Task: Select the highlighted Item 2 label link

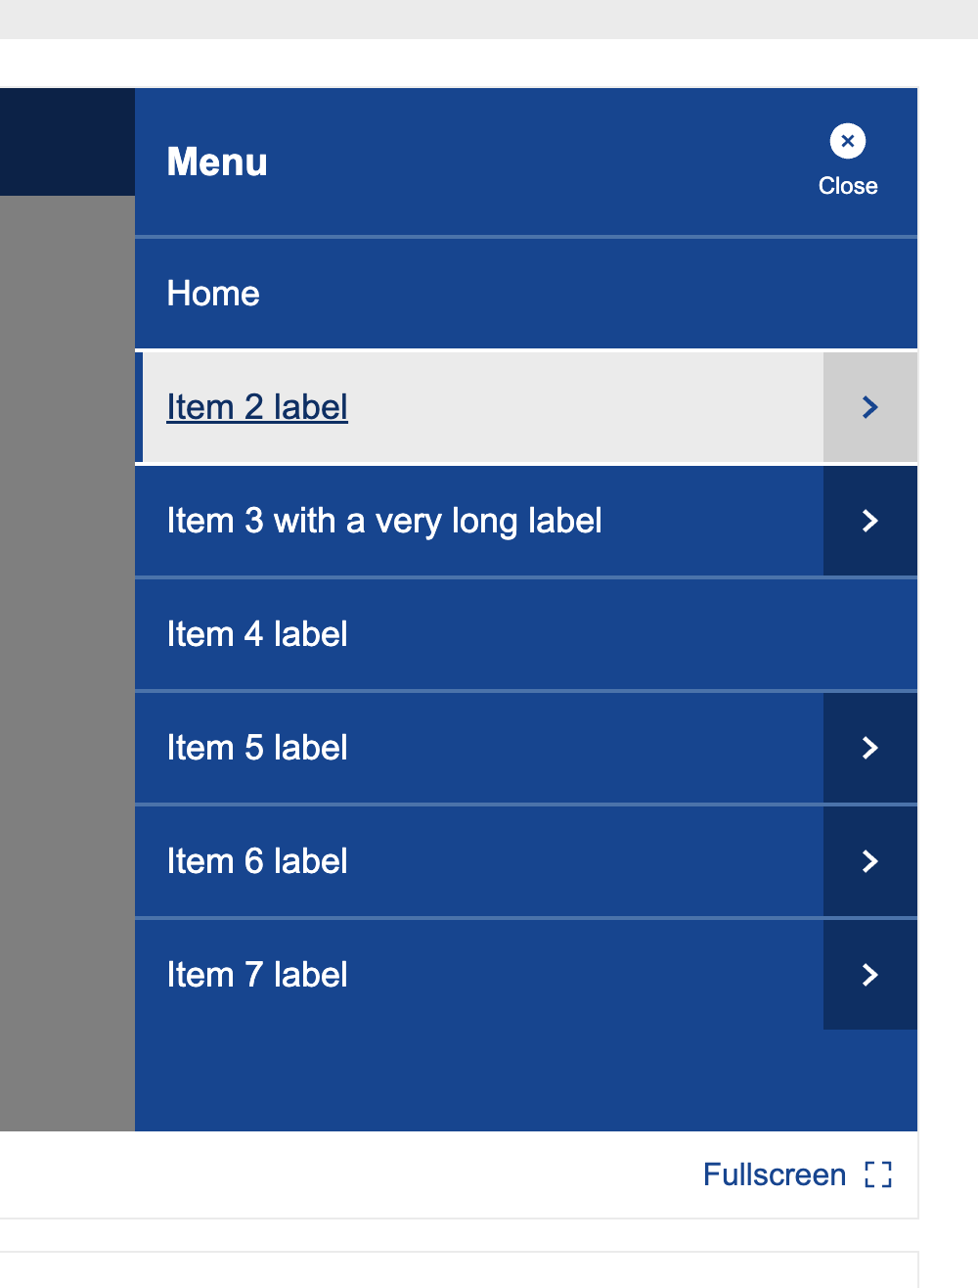Action: point(257,406)
